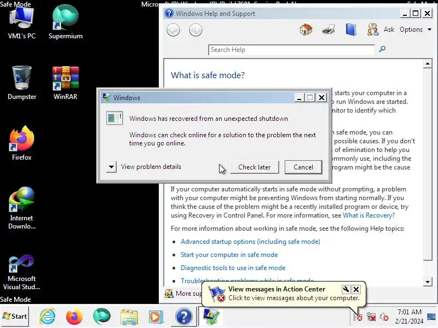Expand View problem details
This screenshot has width=438, height=328.
point(111,167)
